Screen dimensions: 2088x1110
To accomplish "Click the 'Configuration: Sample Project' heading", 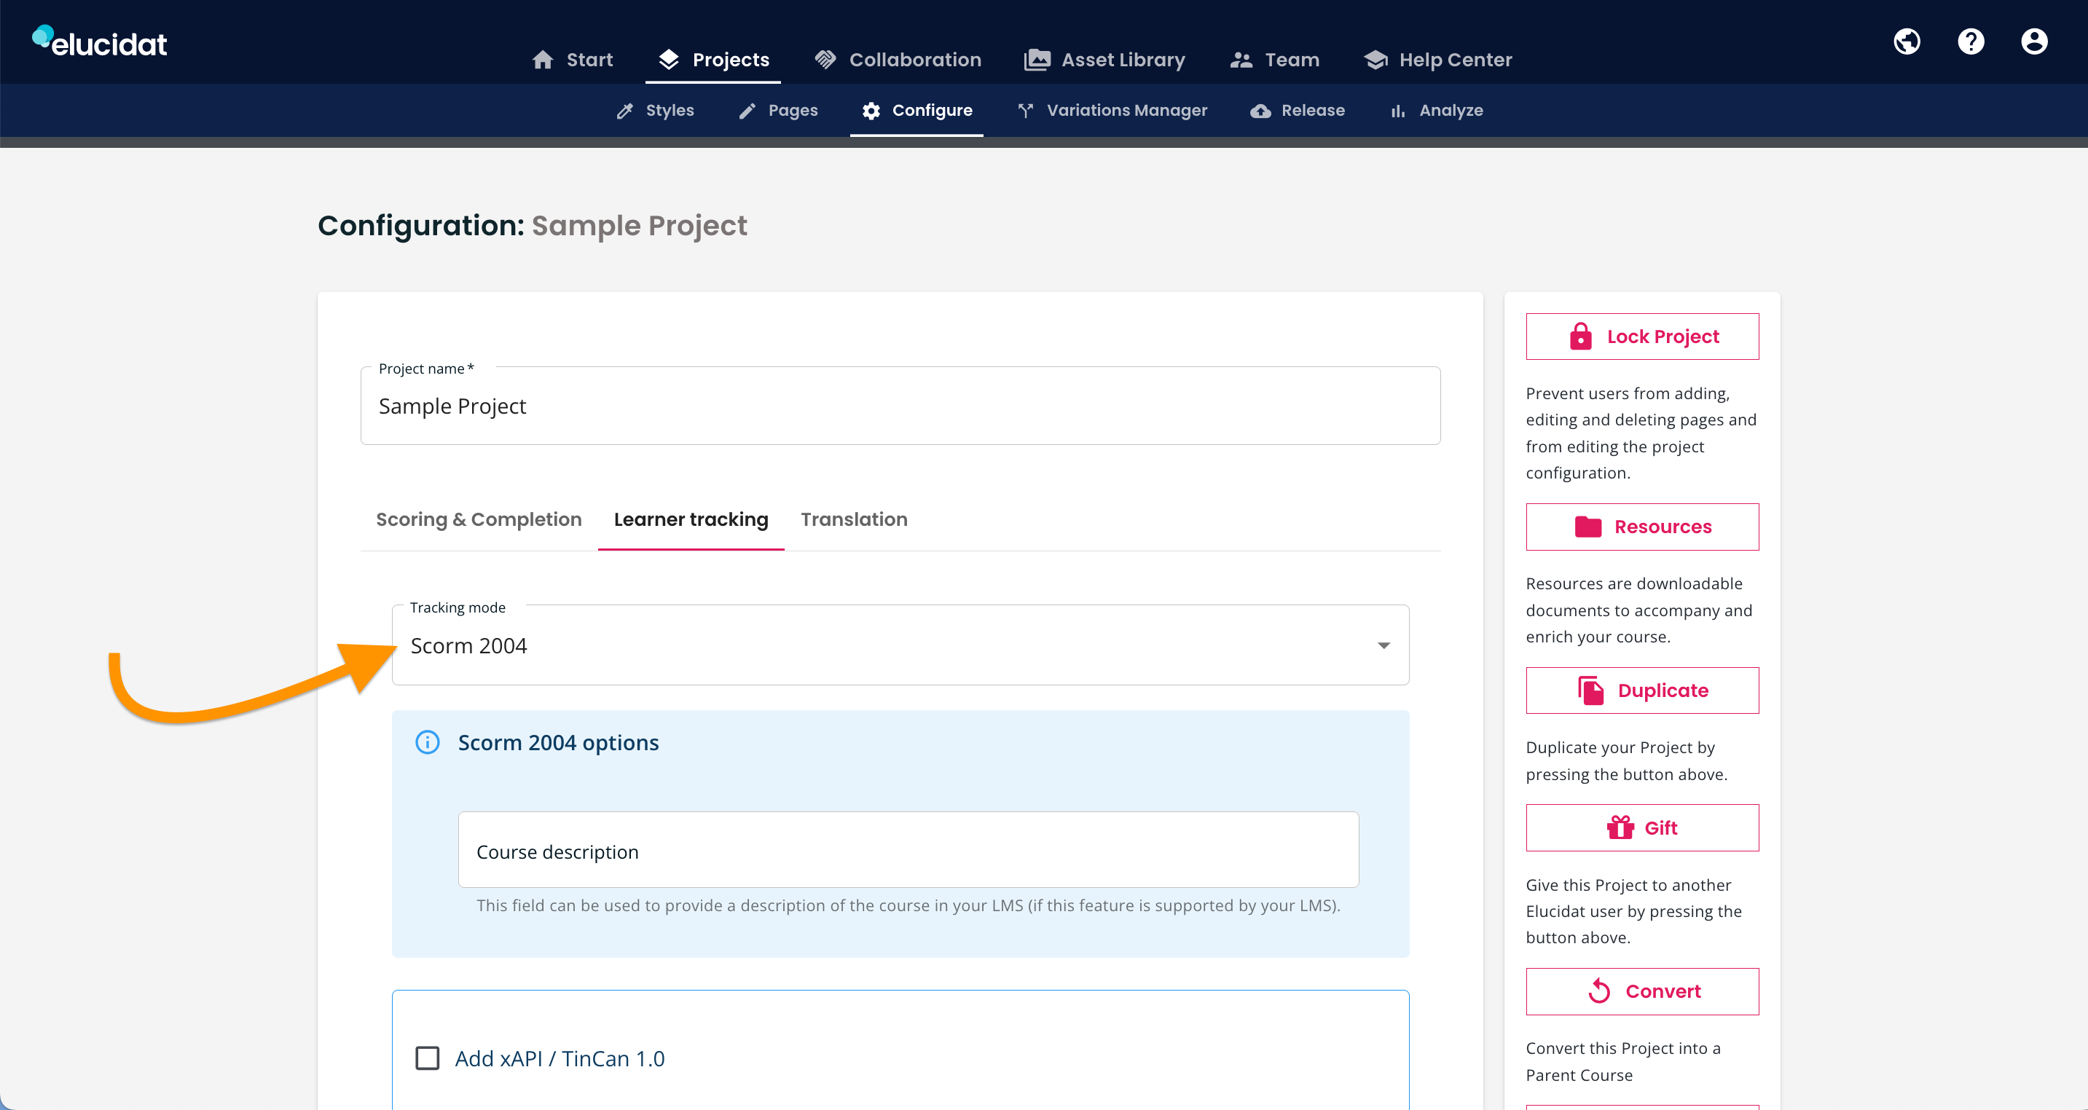I will click(533, 225).
